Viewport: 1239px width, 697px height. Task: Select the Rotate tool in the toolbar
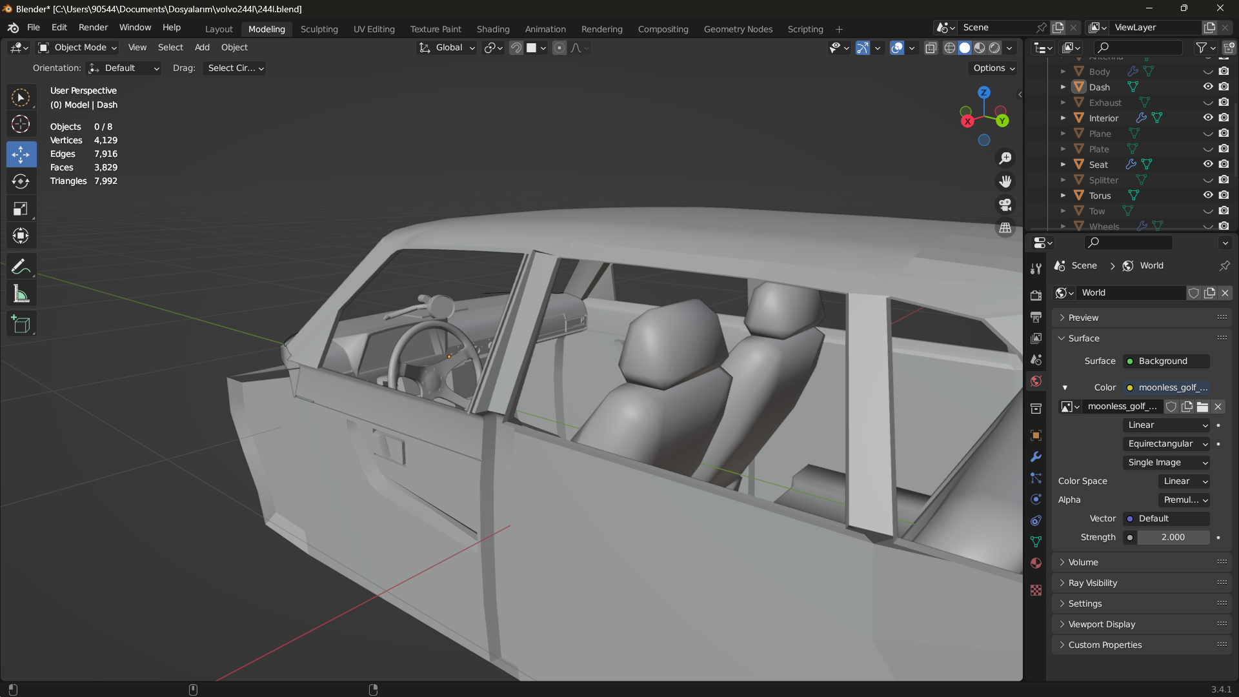[x=21, y=181]
